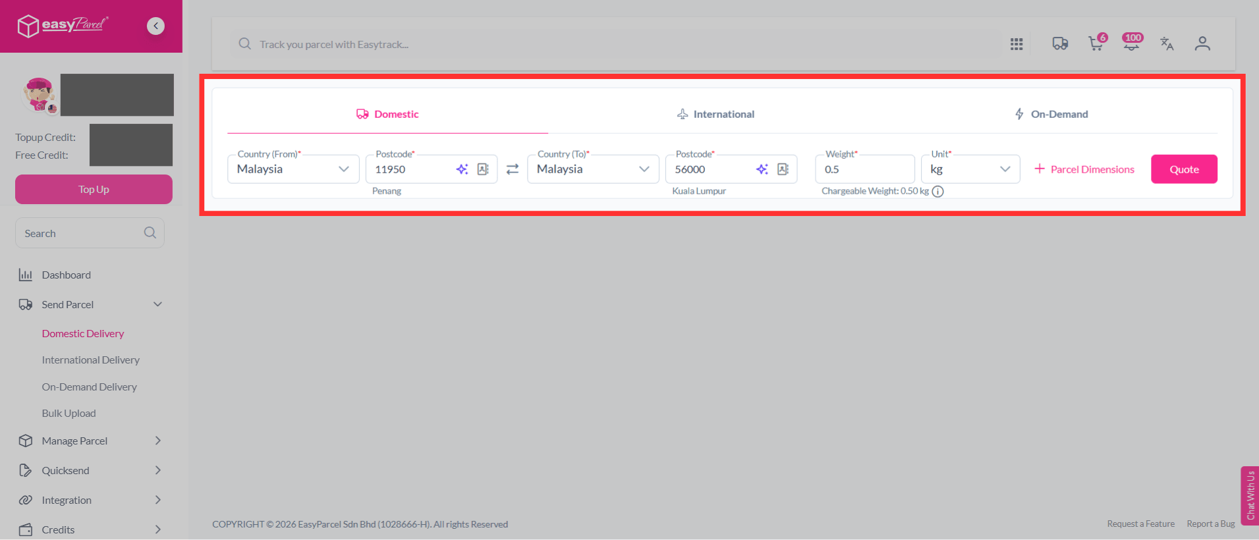
Task: Open the language translate icon
Action: (1167, 43)
